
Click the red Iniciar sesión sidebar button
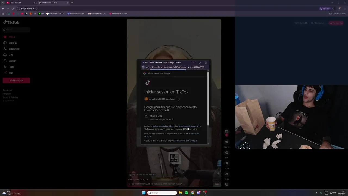coord(16,81)
